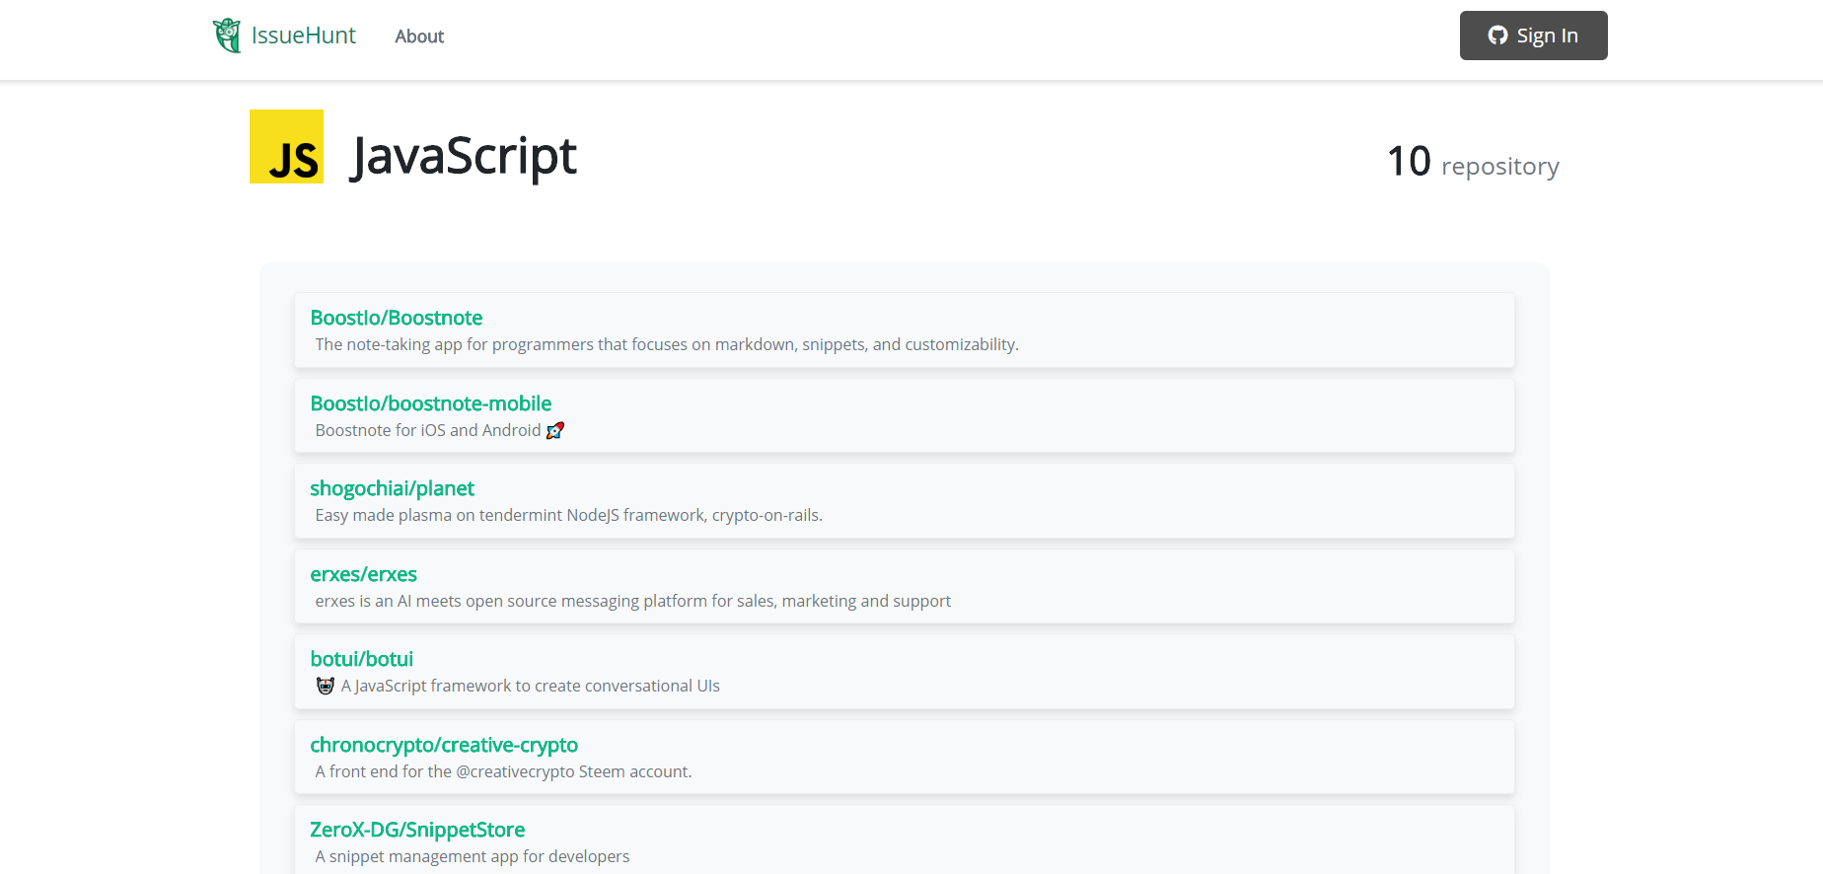This screenshot has height=874, width=1823.
Task: Click 'A snippet management app for developers' text
Action: (472, 856)
